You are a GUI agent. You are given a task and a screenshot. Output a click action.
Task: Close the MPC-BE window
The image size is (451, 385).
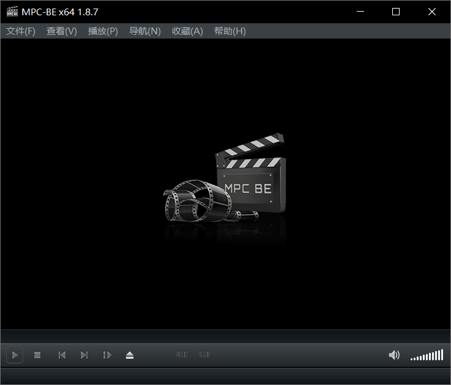432,12
